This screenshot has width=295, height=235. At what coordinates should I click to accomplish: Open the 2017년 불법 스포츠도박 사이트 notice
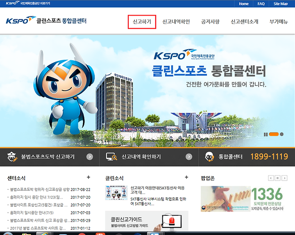(38, 228)
